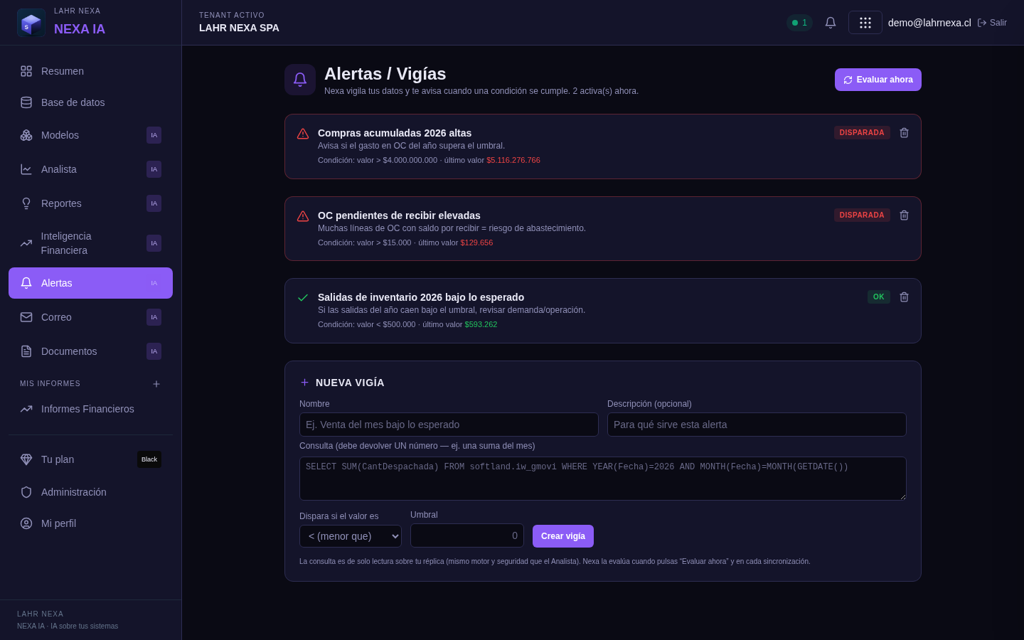Viewport: 1024px width, 640px height.
Task: Click DISPARADA badge on Compras acumuladas alert
Action: [x=862, y=133]
